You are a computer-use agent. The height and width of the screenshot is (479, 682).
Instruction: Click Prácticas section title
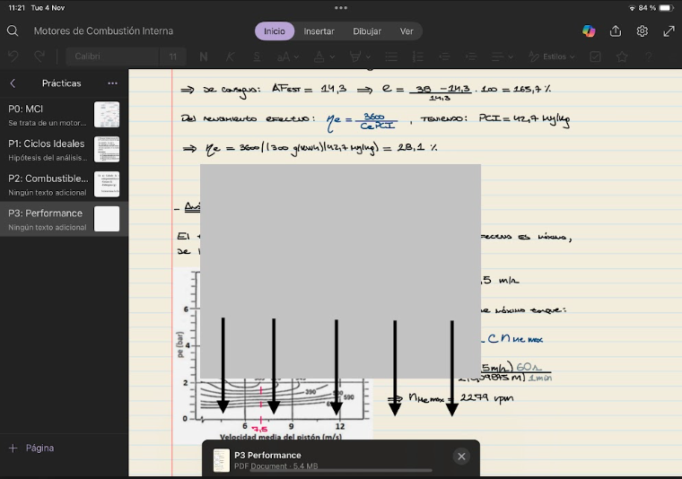[61, 83]
